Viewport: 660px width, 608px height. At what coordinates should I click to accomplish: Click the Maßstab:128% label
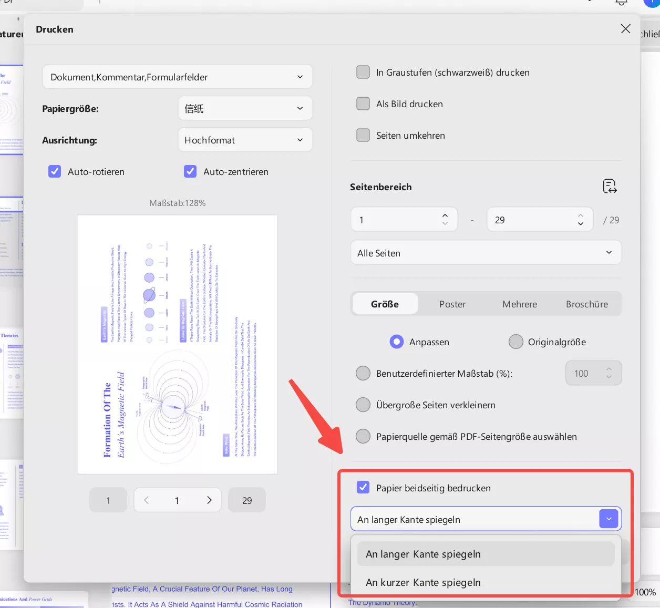[177, 203]
